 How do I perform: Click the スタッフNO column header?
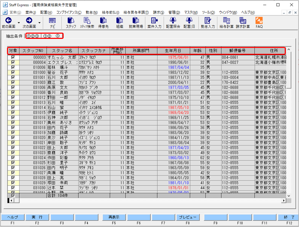click(33, 51)
